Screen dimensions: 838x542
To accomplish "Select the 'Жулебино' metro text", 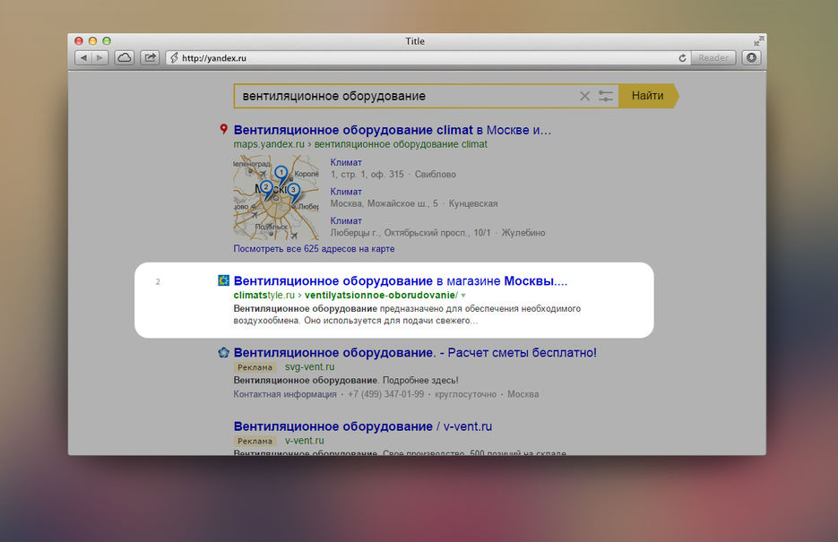I will [523, 233].
